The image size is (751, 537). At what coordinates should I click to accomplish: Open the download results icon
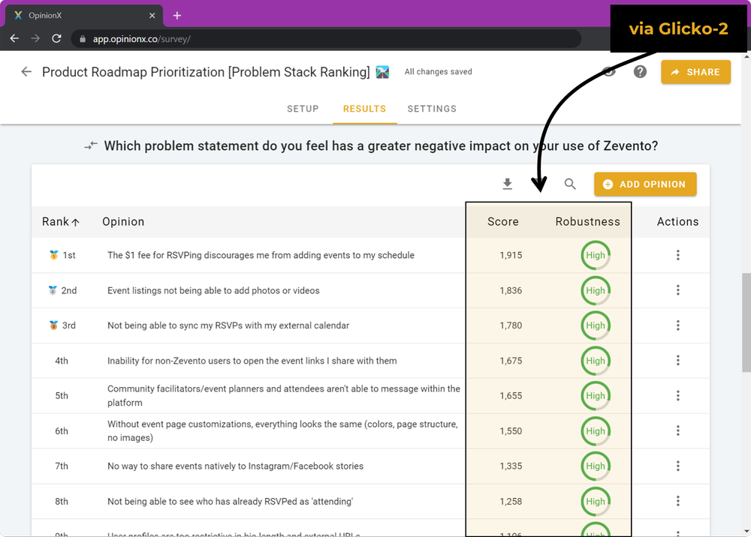[x=507, y=183]
